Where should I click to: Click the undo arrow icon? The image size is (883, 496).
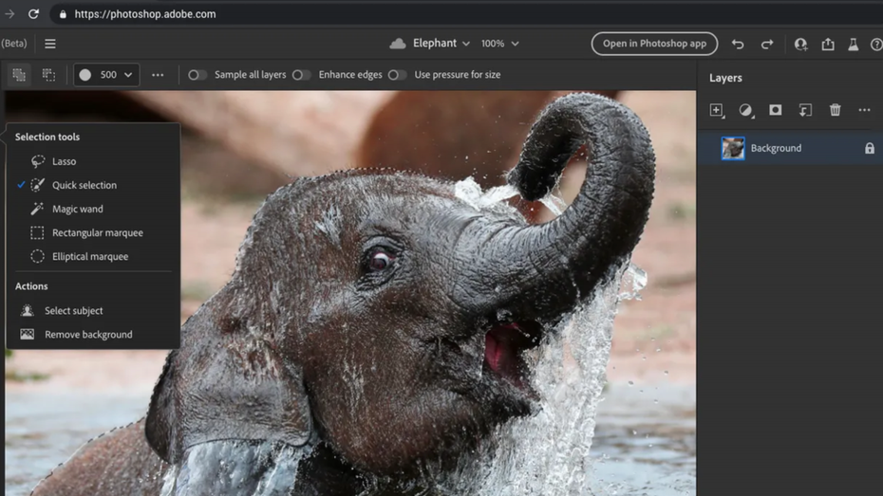coord(738,44)
